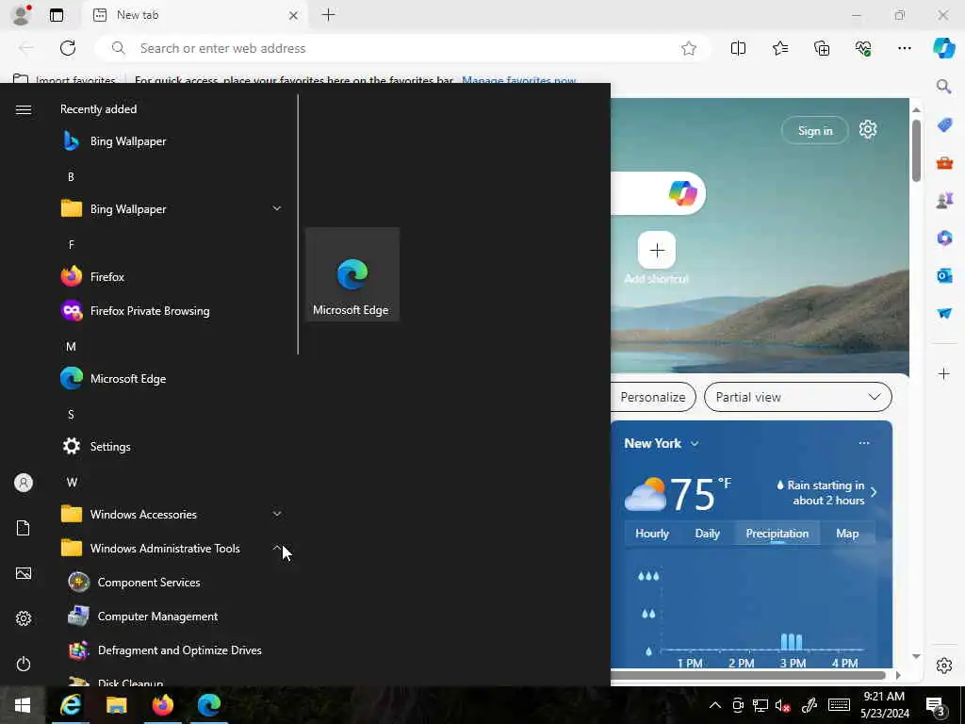This screenshot has width=965, height=724.
Task: Open the Partial view dropdown
Action: (x=797, y=397)
